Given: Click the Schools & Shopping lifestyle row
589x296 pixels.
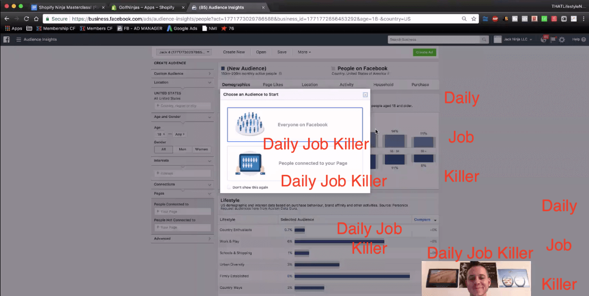Looking at the screenshot, I should click(328, 253).
